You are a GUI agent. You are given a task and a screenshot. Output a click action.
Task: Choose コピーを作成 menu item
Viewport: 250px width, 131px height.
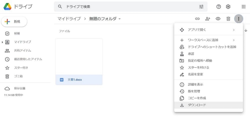point(208,98)
